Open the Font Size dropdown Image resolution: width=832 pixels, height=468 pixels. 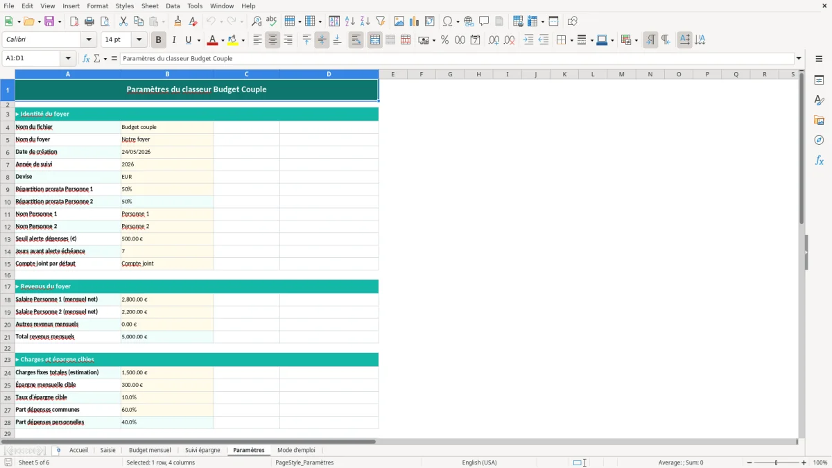tap(139, 40)
